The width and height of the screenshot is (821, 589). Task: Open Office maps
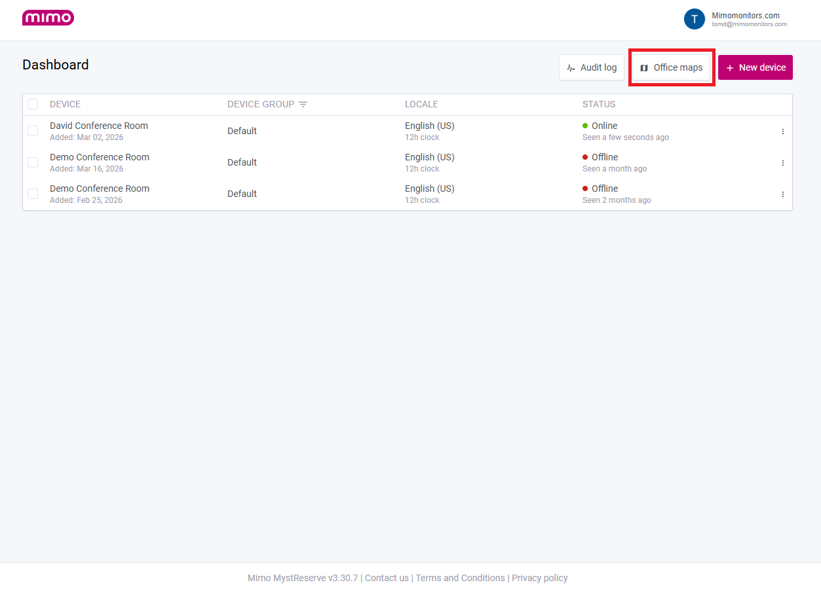point(672,67)
